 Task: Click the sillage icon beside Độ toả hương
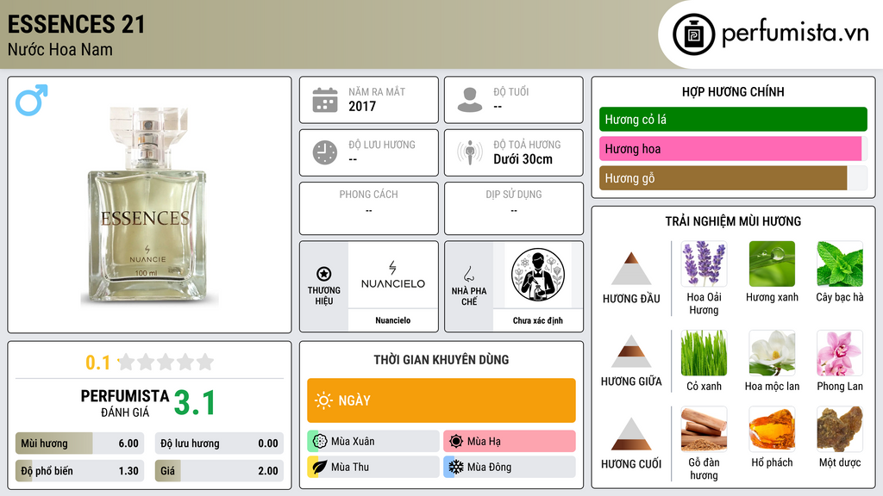pos(470,152)
